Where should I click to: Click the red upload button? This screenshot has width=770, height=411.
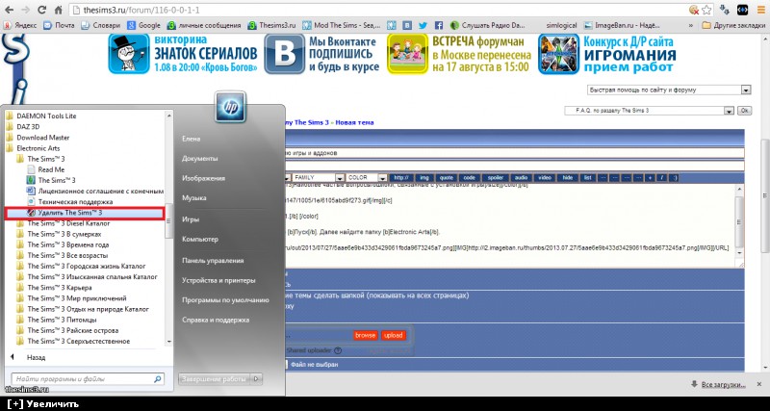(x=394, y=335)
